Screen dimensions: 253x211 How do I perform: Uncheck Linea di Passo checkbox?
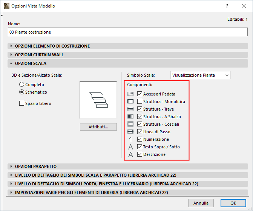click(140, 132)
